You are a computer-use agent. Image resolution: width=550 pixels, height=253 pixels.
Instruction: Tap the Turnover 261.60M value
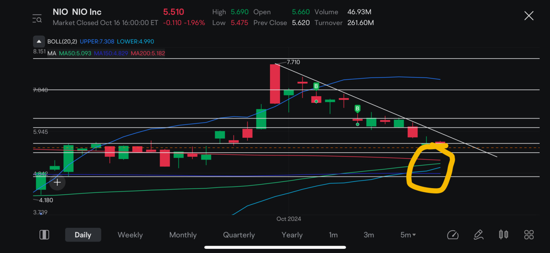coord(361,23)
